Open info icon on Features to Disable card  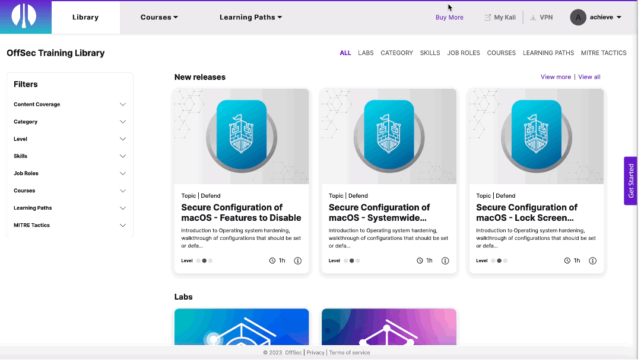298,261
